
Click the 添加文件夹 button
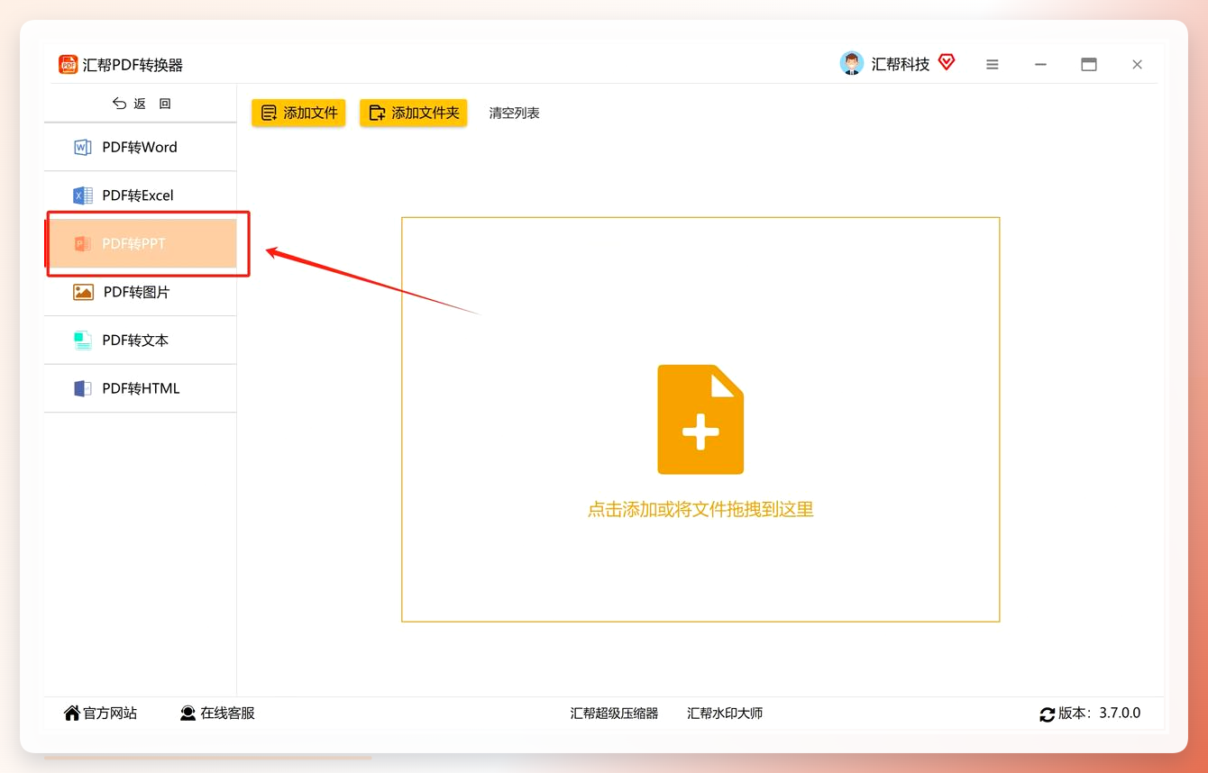click(x=413, y=113)
